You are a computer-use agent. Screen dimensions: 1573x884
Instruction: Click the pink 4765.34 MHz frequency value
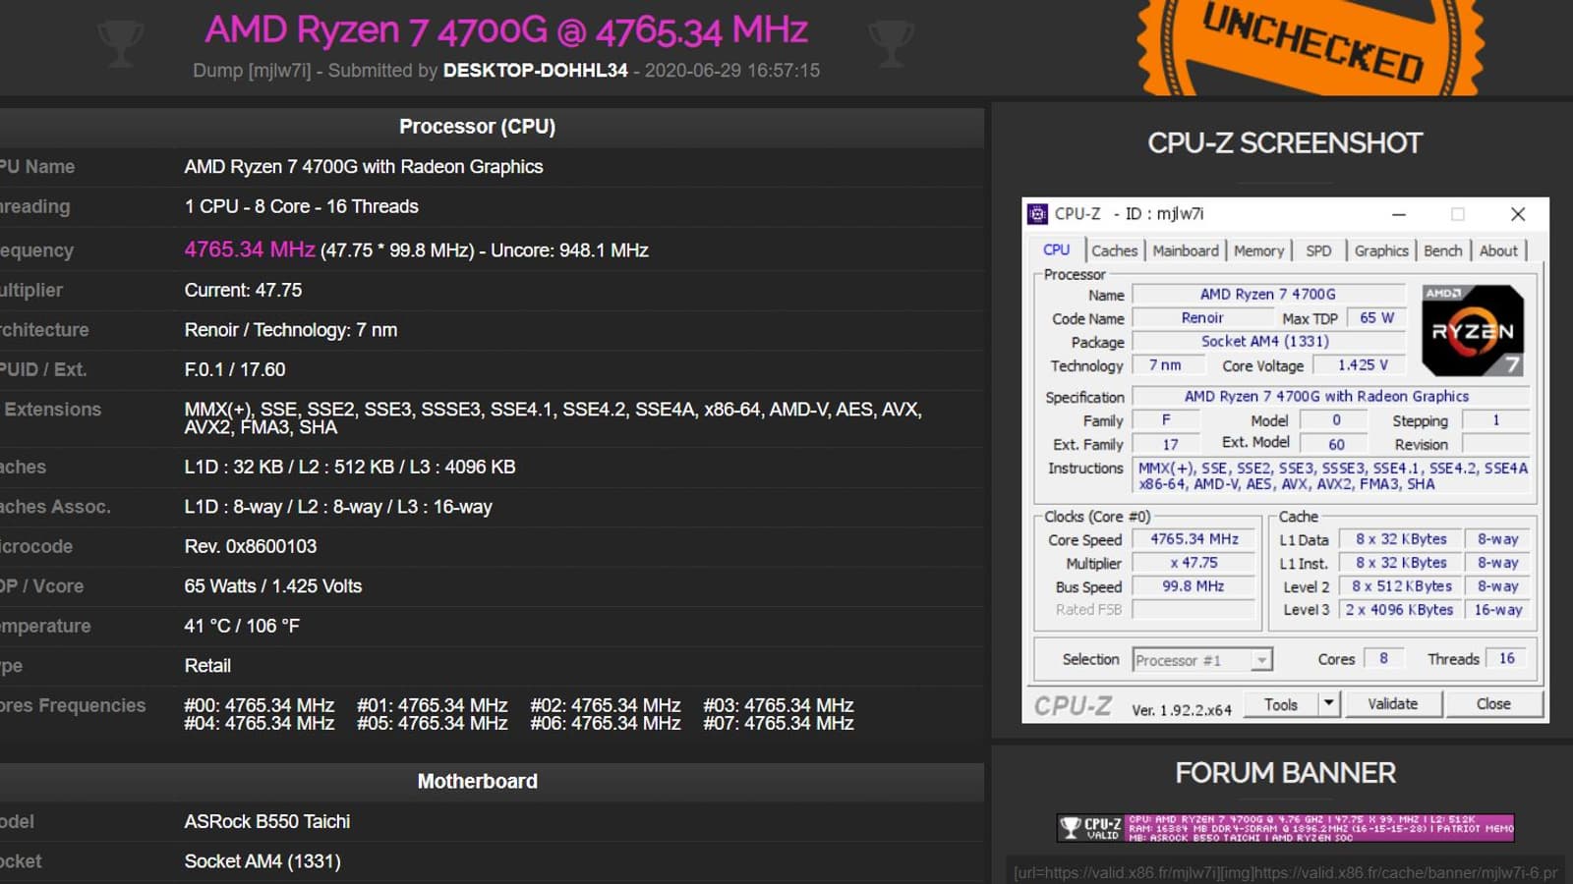(250, 249)
